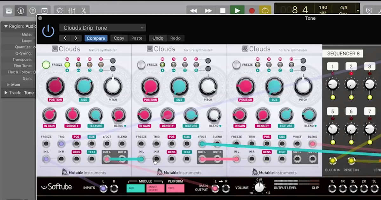The image size is (381, 200).
Task: Toggle FREEZE button on leftmost Clouds module
Action: [46, 65]
